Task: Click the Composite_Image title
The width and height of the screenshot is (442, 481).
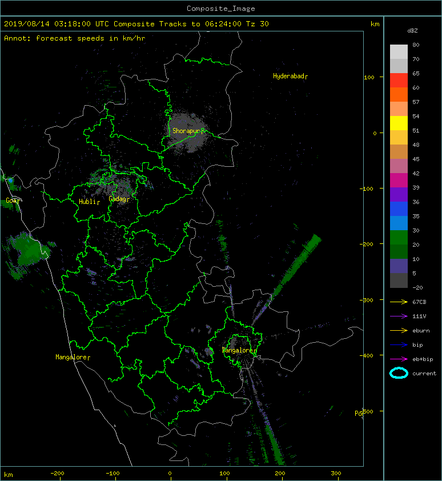Action: tap(221, 9)
